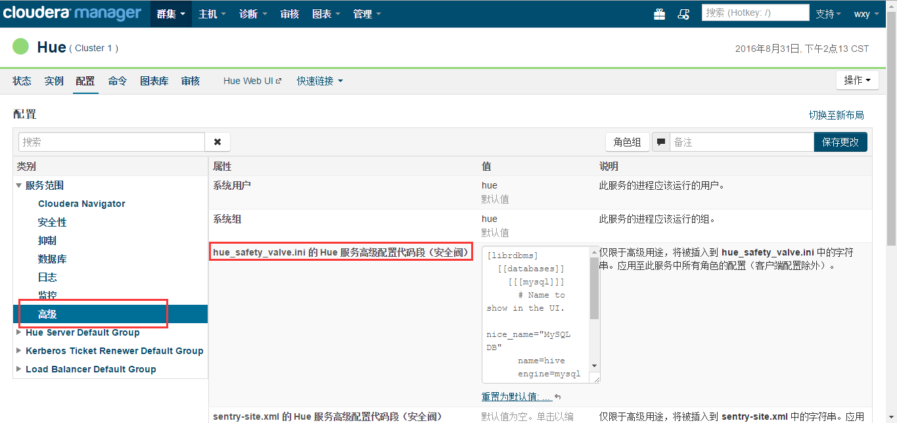Click the Cloudera Manager logo

point(71,13)
